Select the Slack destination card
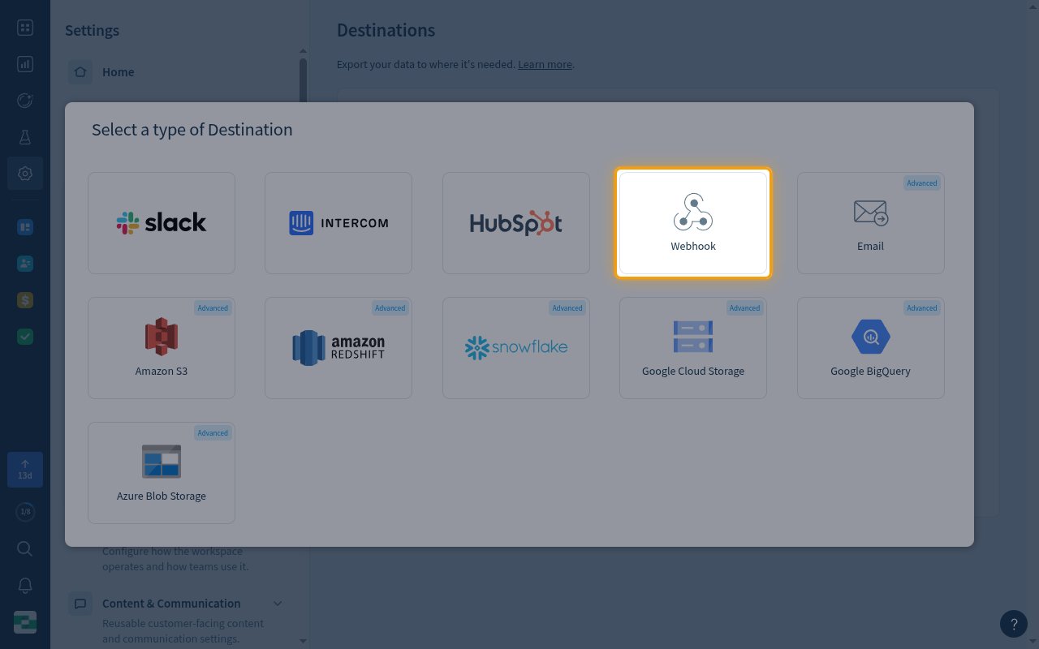The image size is (1039, 649). click(162, 223)
